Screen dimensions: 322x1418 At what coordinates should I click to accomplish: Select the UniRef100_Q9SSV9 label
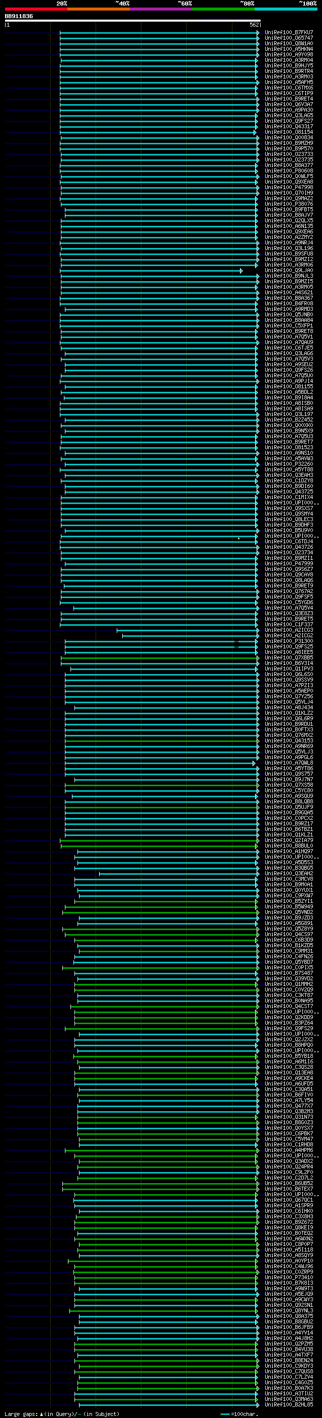point(288,680)
